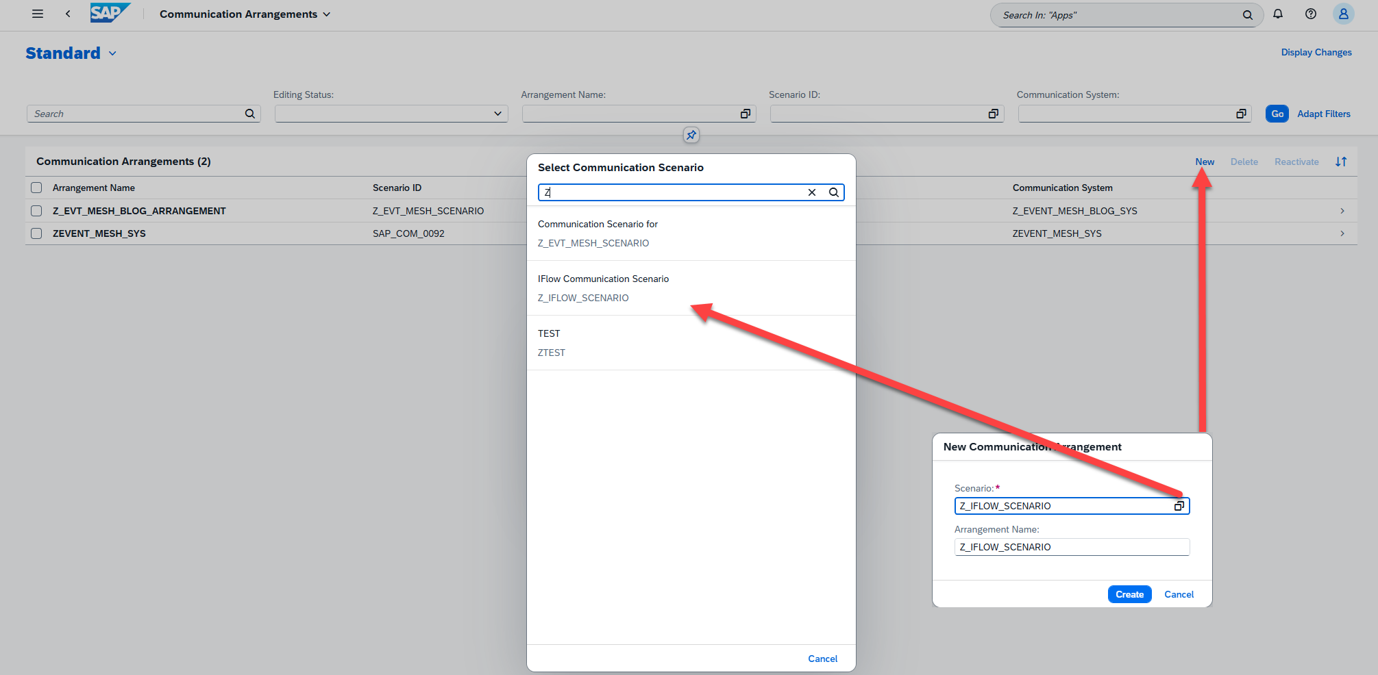This screenshot has width=1378, height=675.
Task: Expand the Editing Status dropdown
Action: tap(497, 114)
